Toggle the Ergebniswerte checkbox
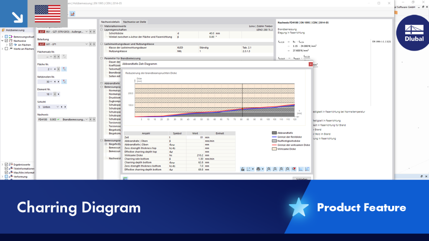 coord(7,164)
